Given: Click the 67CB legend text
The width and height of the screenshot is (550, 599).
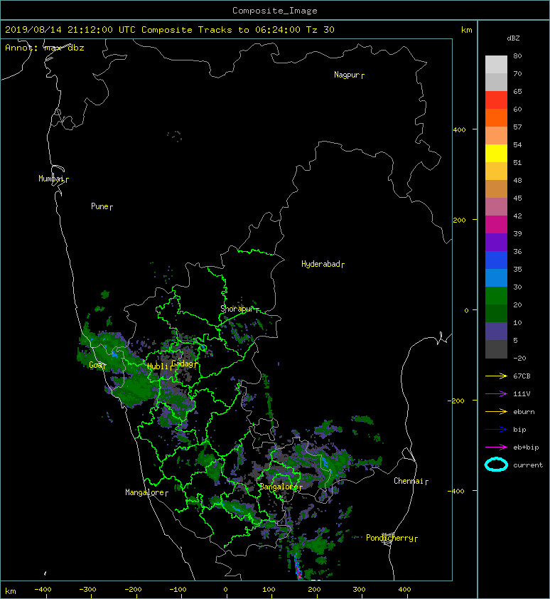Looking at the screenshot, I should pyautogui.click(x=522, y=376).
